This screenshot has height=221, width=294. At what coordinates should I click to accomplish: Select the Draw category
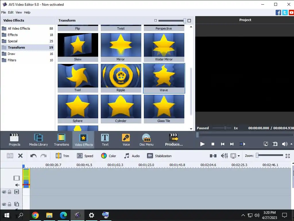pyautogui.click(x=27, y=54)
